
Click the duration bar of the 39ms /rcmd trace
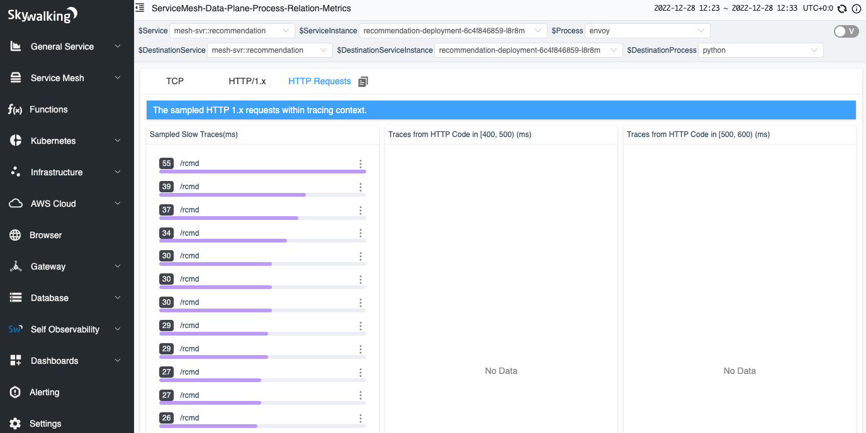232,195
